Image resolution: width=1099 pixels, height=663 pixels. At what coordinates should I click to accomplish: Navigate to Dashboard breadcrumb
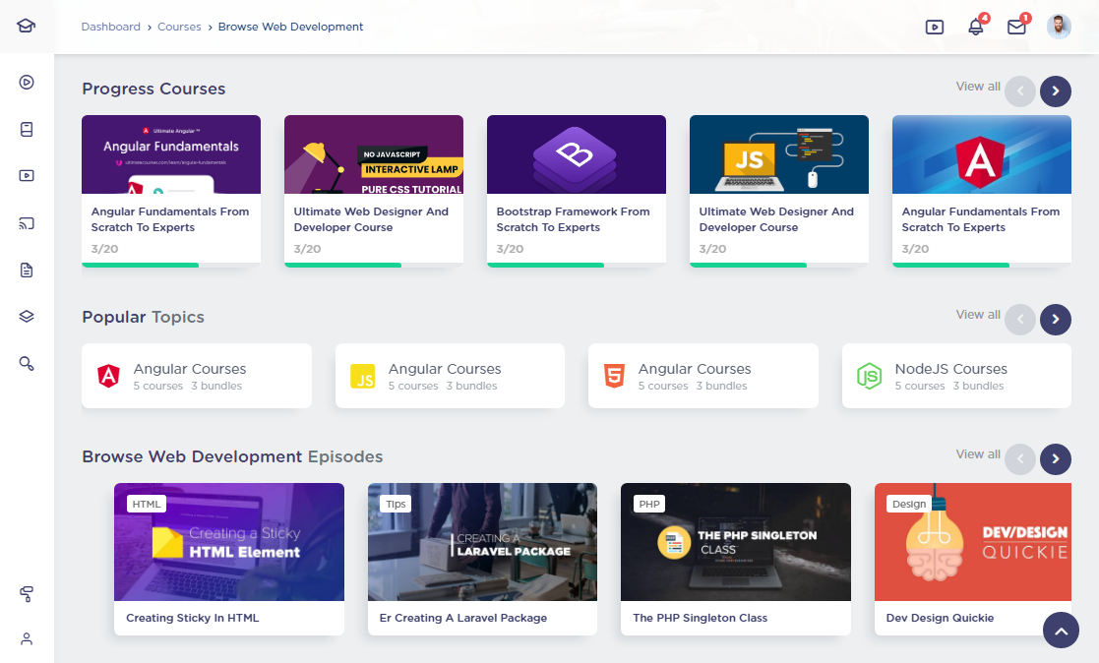pyautogui.click(x=110, y=27)
